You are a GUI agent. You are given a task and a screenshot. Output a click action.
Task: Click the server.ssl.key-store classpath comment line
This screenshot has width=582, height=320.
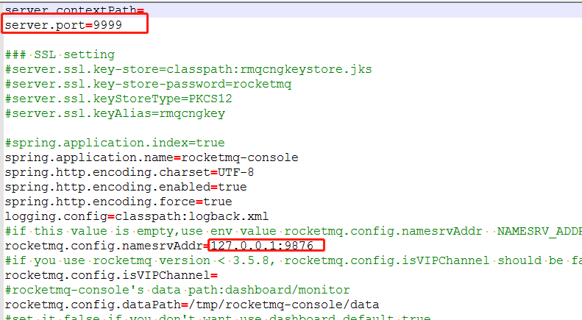coord(188,69)
